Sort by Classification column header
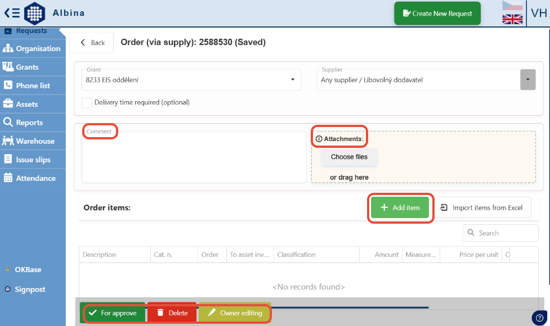The image size is (550, 326). pos(316,255)
